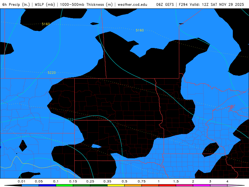Pick the light blue 0.01–0.05 legend swatch
The width and height of the screenshot is (249, 187).
point(30,185)
